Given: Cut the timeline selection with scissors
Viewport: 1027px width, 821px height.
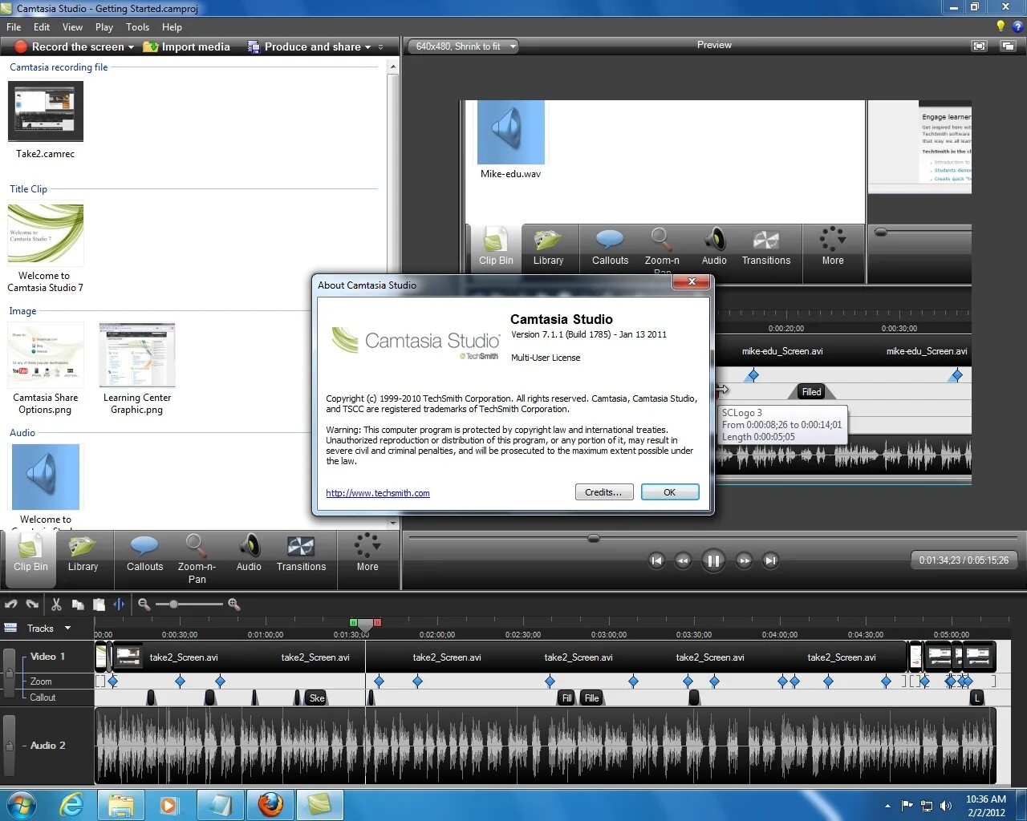Looking at the screenshot, I should [56, 605].
